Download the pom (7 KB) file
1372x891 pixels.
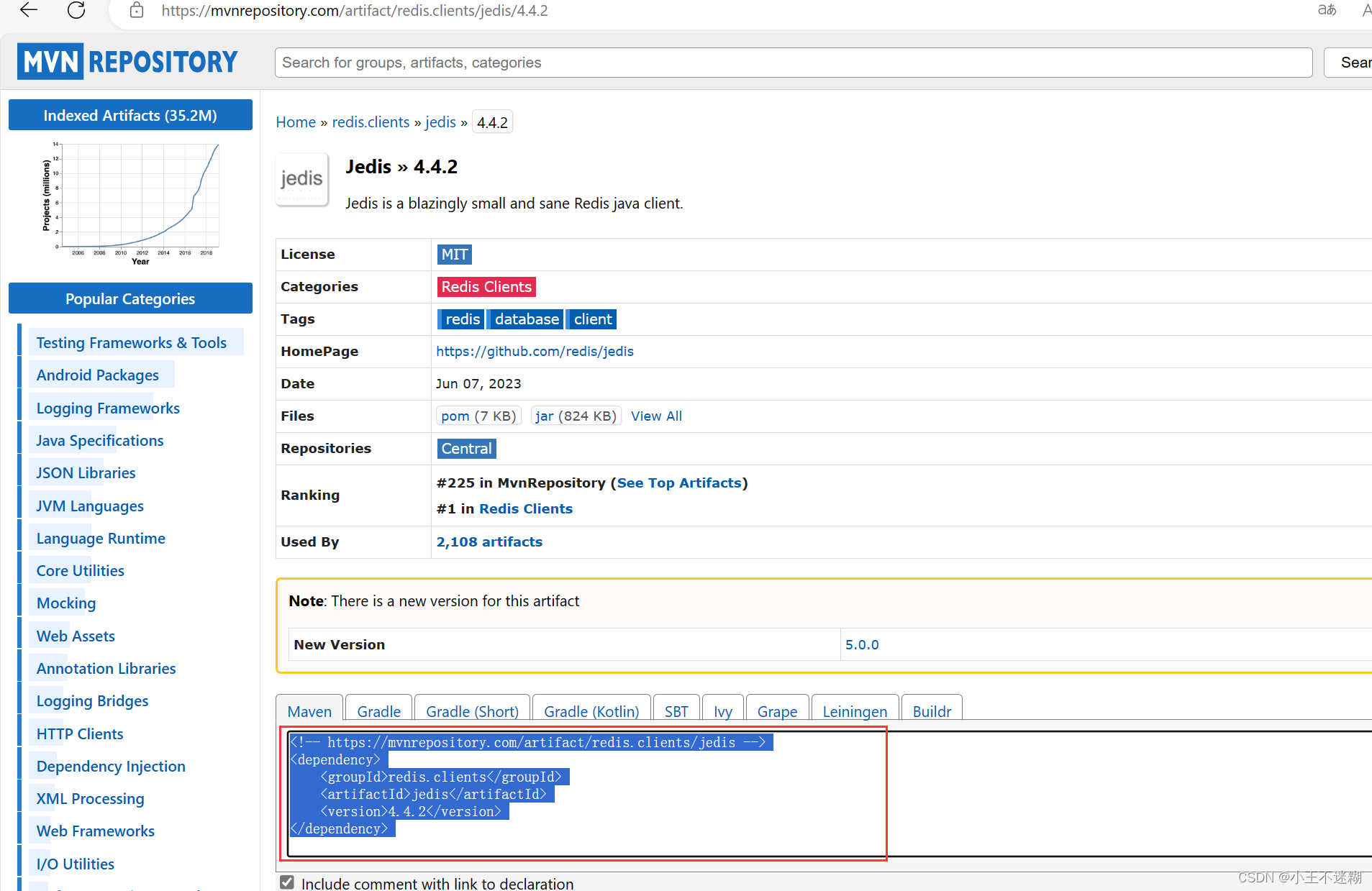pyautogui.click(x=478, y=416)
